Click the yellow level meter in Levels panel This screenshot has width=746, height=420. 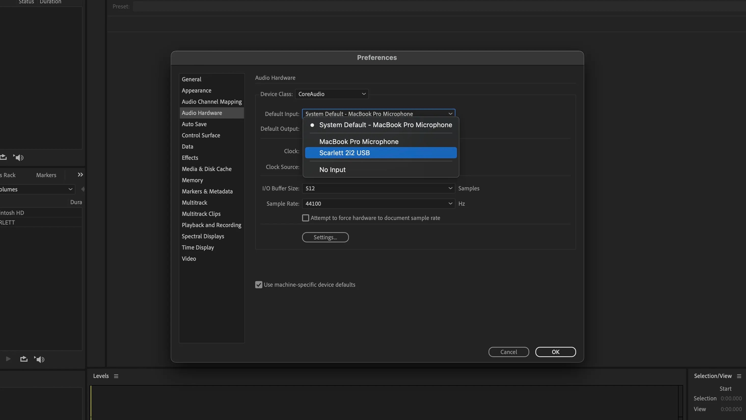click(x=91, y=403)
